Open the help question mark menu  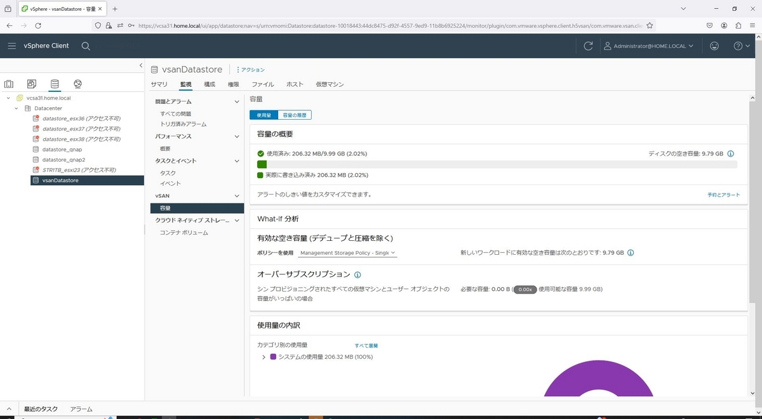point(742,46)
